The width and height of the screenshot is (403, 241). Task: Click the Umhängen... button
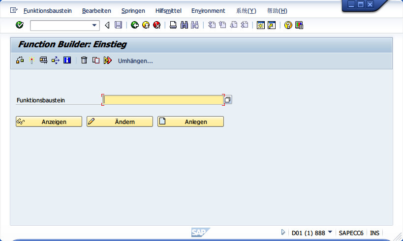[135, 61]
